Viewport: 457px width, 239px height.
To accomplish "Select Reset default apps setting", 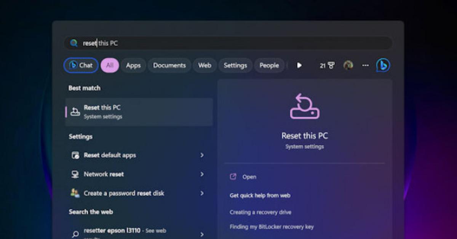I will click(x=139, y=155).
